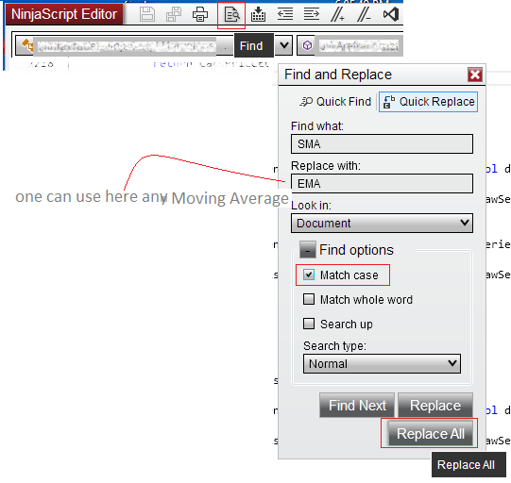
Task: Click the uncomment selection icon
Action: (x=364, y=14)
